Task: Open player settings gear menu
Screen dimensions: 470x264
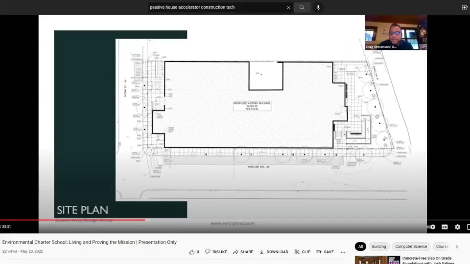Action: tap(457, 227)
